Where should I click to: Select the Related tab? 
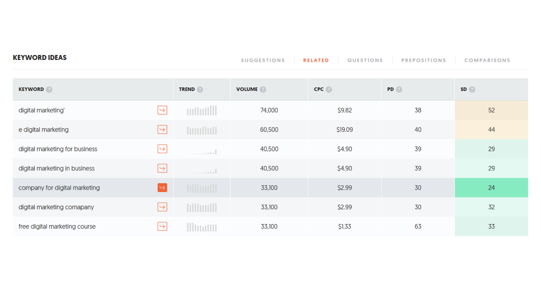point(316,60)
